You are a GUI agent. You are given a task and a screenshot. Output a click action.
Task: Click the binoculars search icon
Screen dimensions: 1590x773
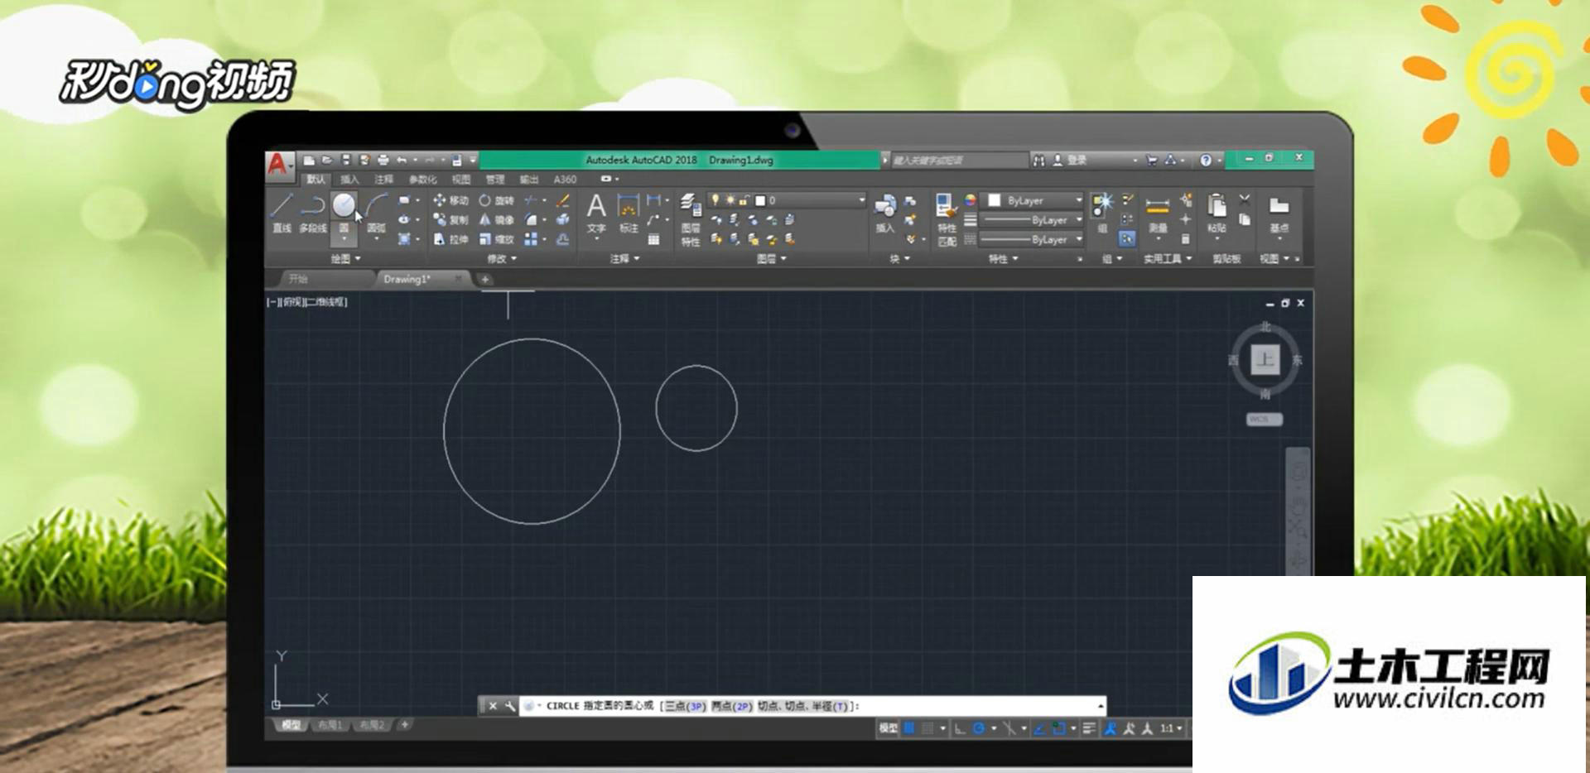tap(1038, 160)
